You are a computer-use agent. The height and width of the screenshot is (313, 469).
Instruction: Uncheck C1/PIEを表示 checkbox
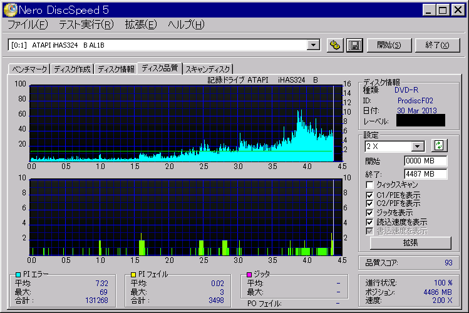(x=369, y=195)
